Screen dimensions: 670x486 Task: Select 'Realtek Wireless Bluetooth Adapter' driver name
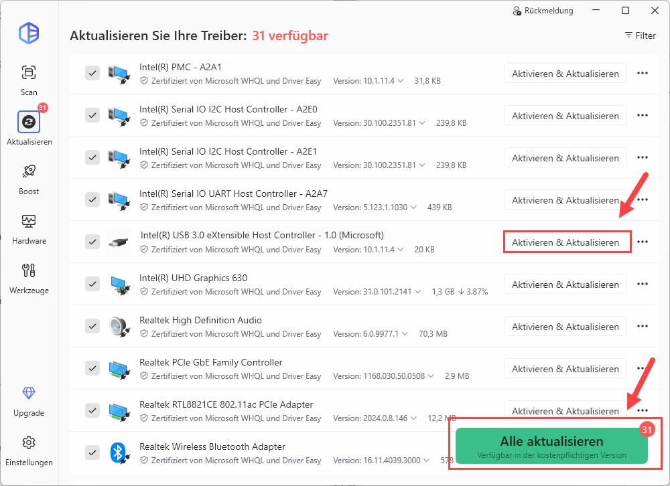212,447
